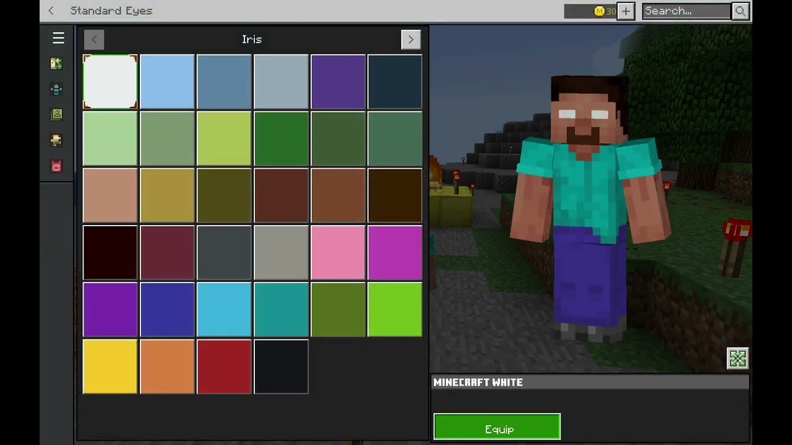
Task: Select the dark purple swatch in first row
Action: [x=338, y=82]
